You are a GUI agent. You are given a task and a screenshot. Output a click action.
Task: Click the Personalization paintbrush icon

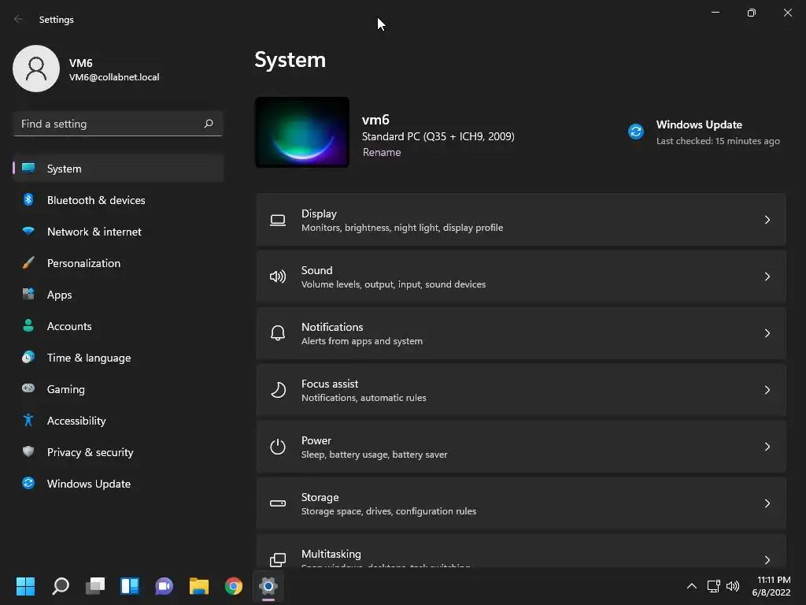(28, 263)
